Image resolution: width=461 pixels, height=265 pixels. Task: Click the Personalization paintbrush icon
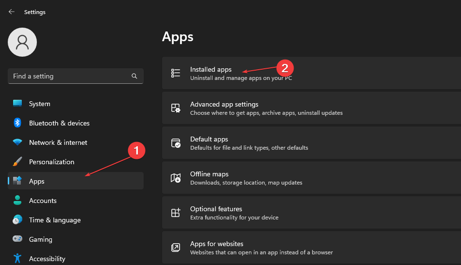[x=17, y=162]
